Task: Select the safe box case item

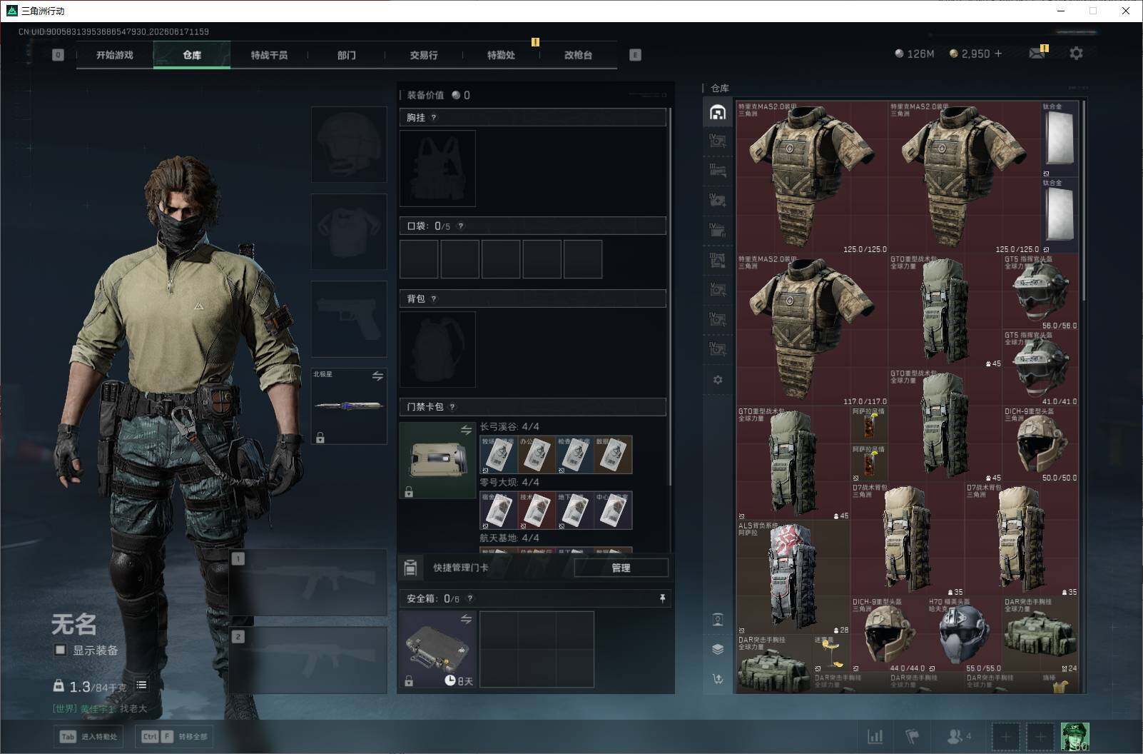Action: pos(437,649)
